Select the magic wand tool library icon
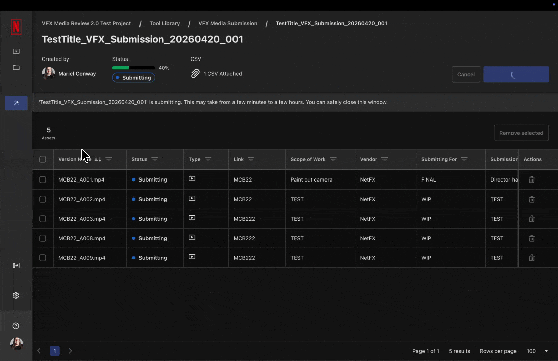Image resolution: width=558 pixels, height=361 pixels. (16, 103)
